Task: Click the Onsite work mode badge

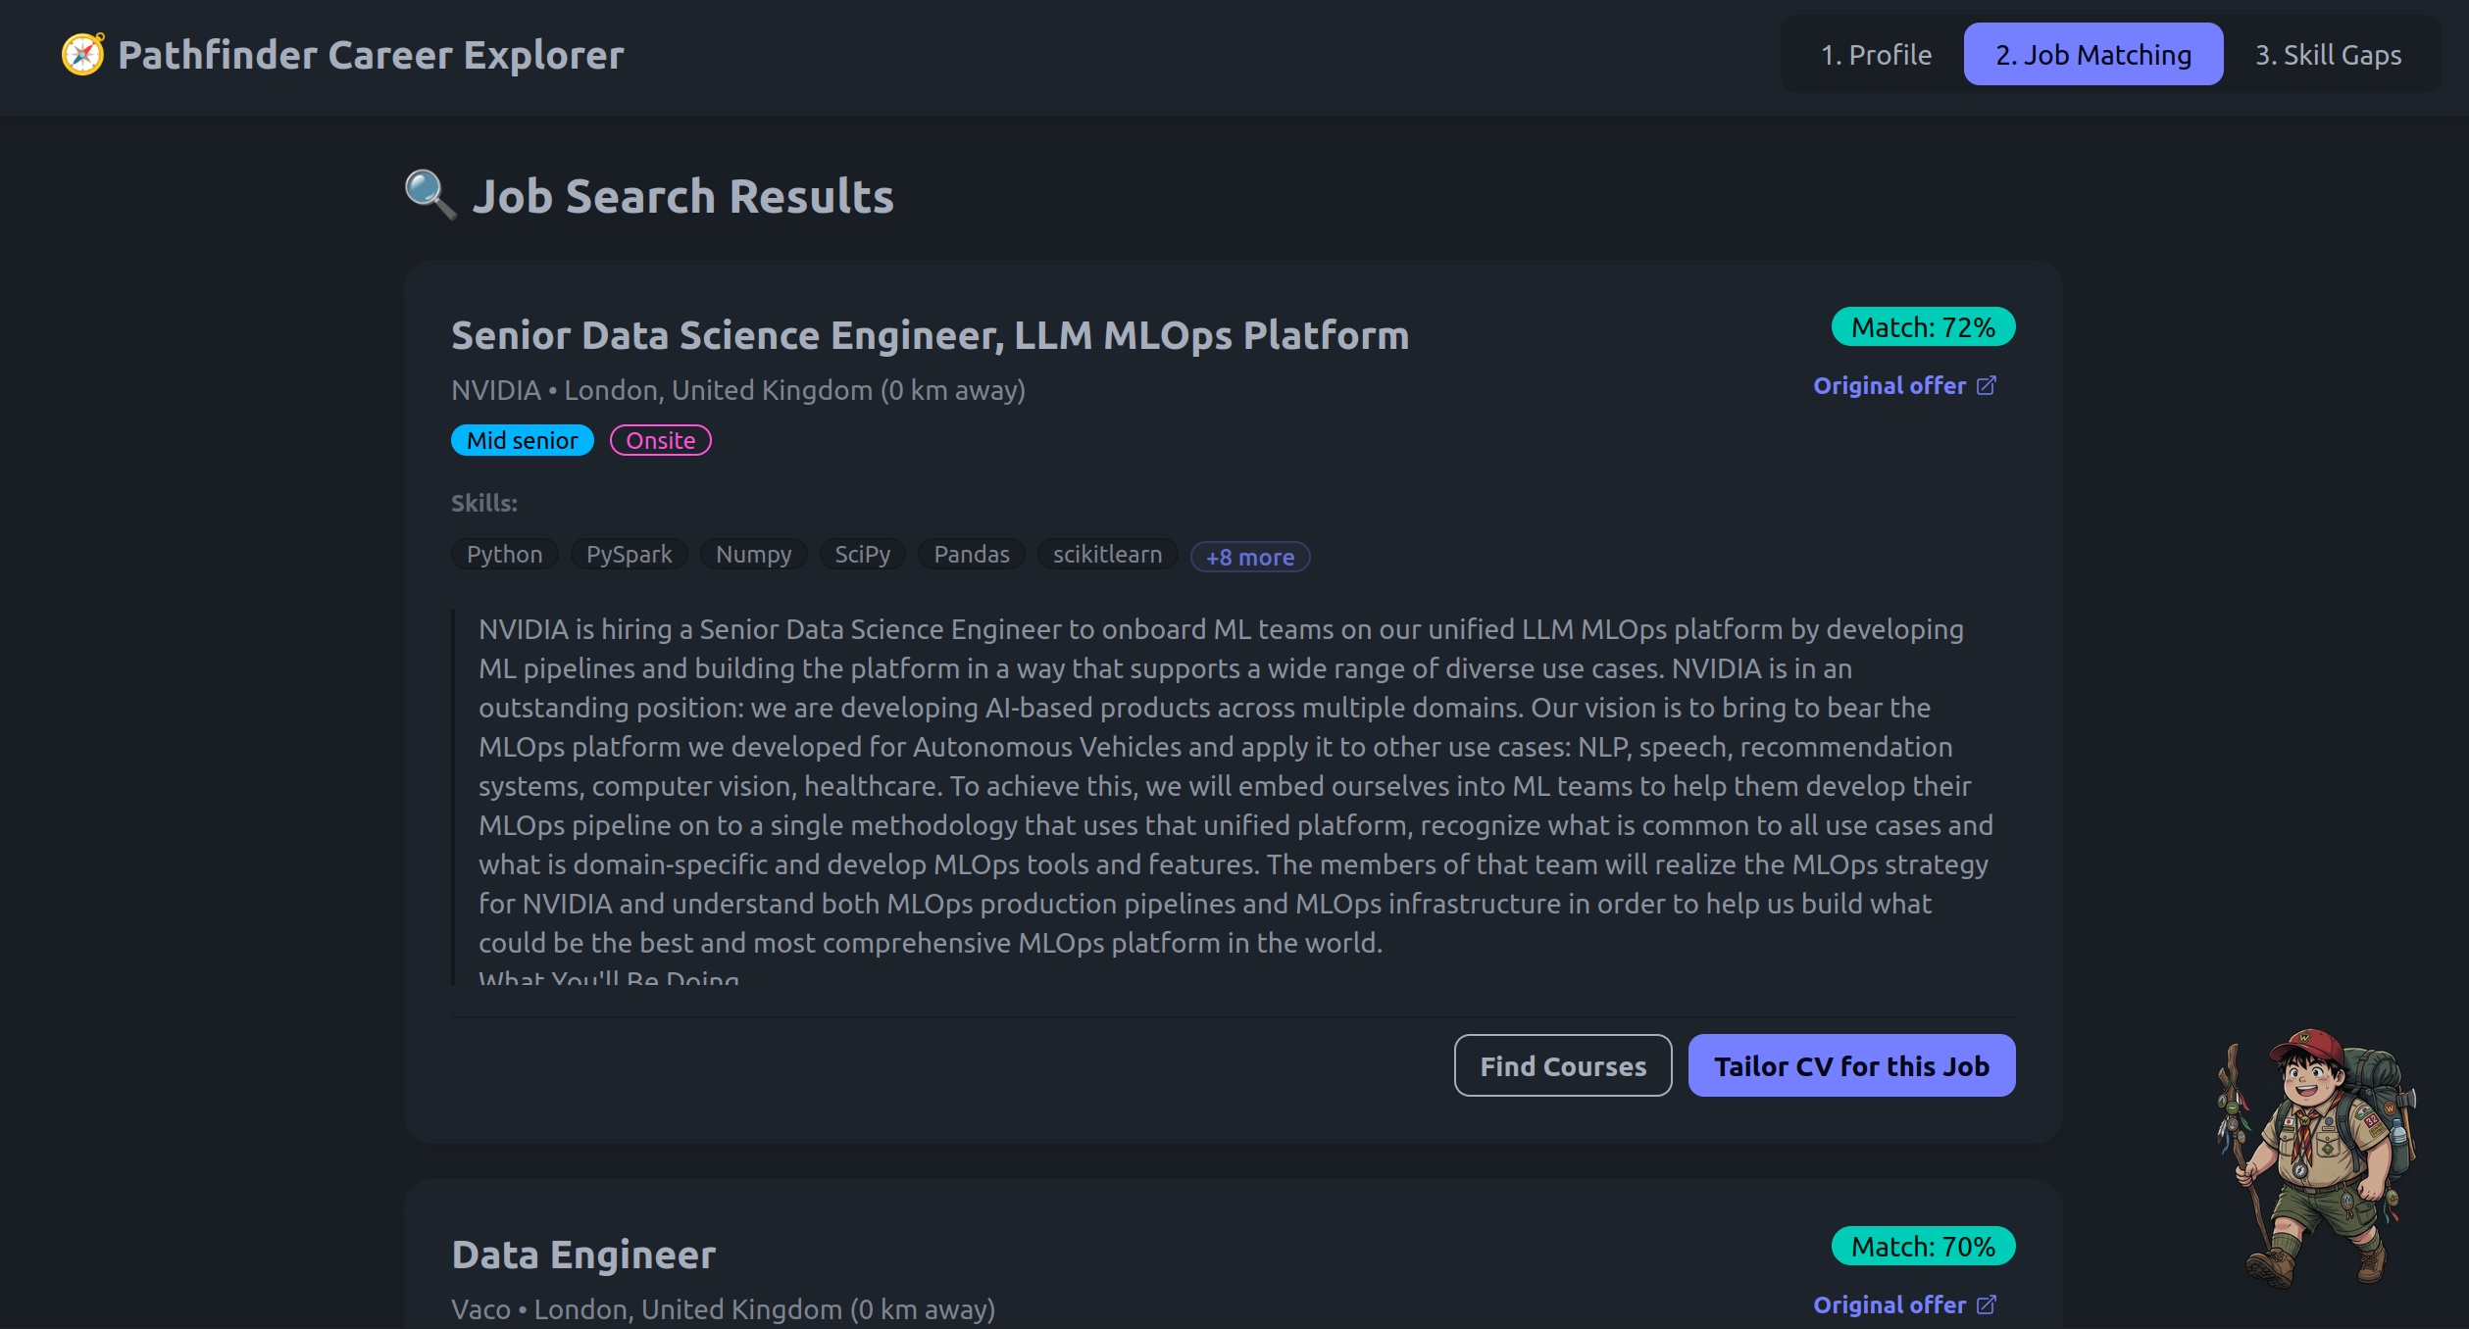Action: [661, 441]
